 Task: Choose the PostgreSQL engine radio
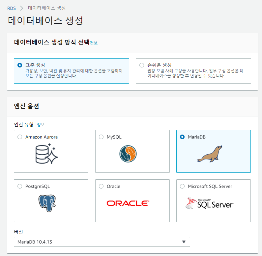click(x=20, y=186)
